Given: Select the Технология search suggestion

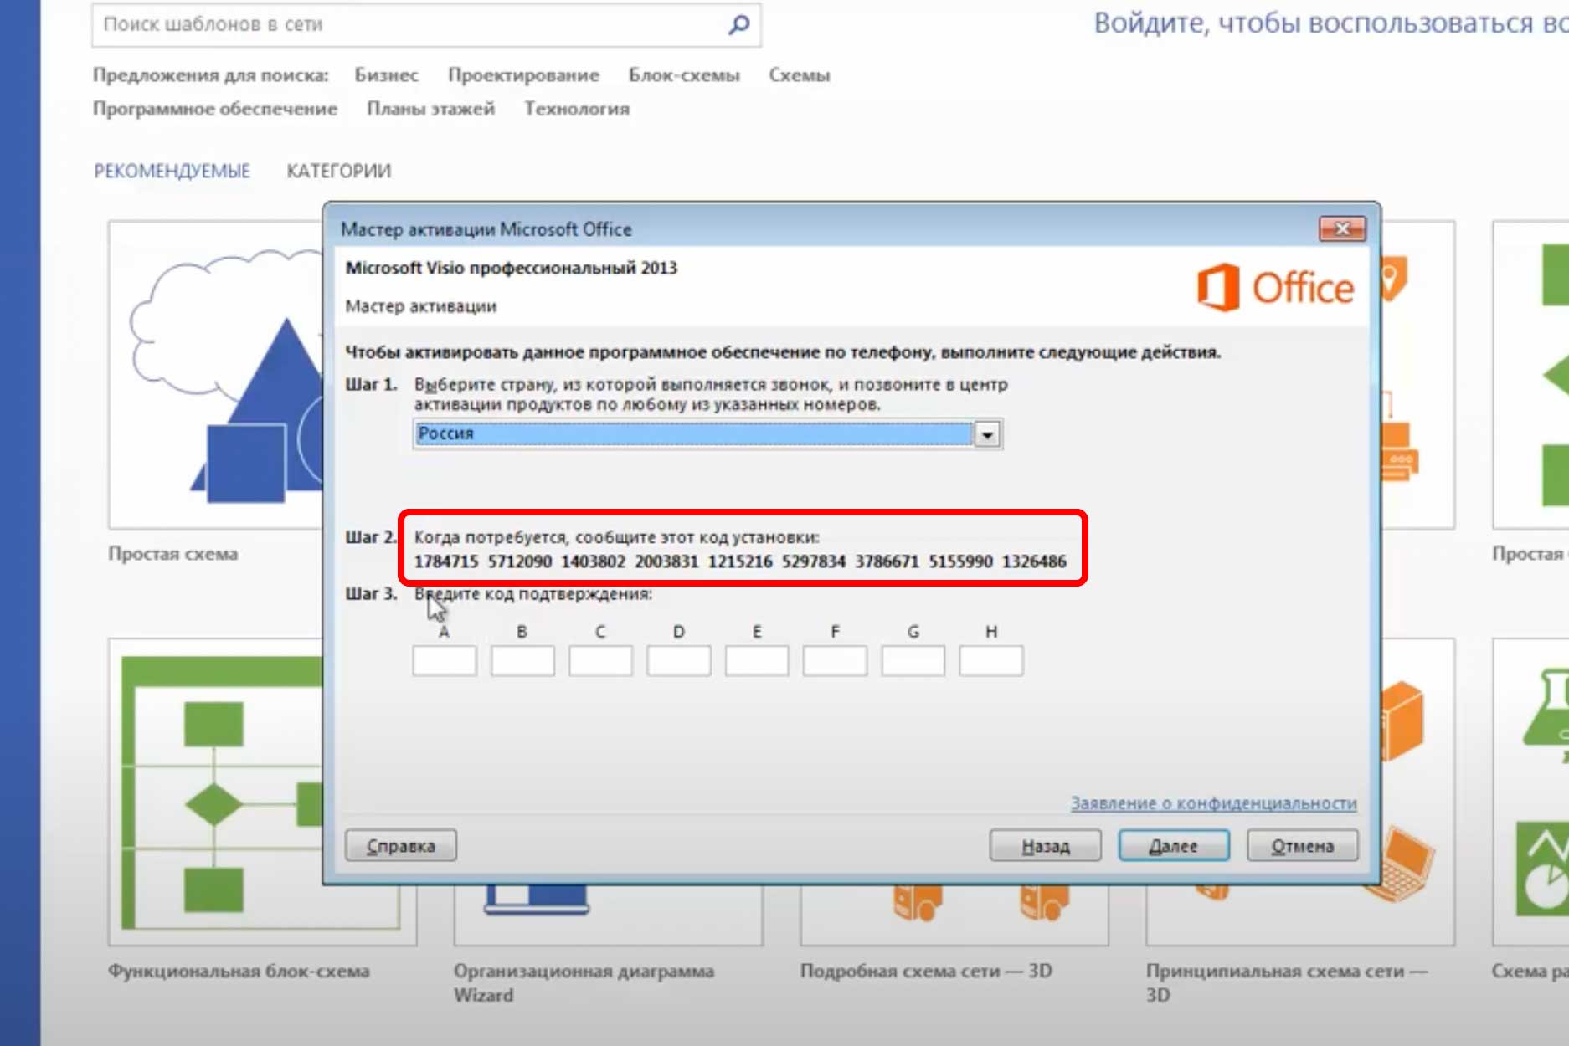Looking at the screenshot, I should coord(577,109).
